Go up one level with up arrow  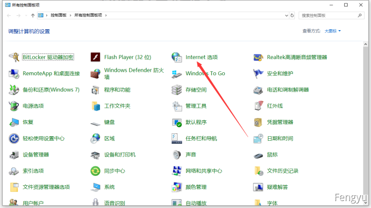(33, 15)
